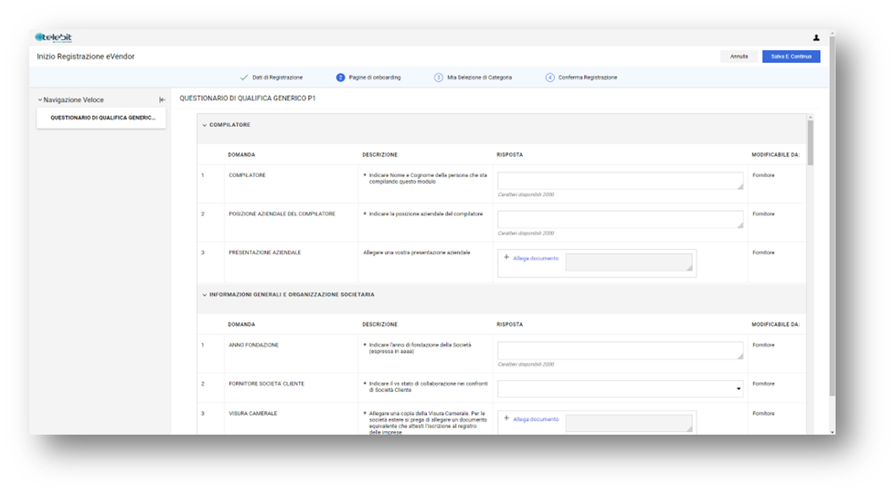This screenshot has height=494, width=895.
Task: Click the Dati di Registrazione checkmark icon
Action: click(x=244, y=78)
